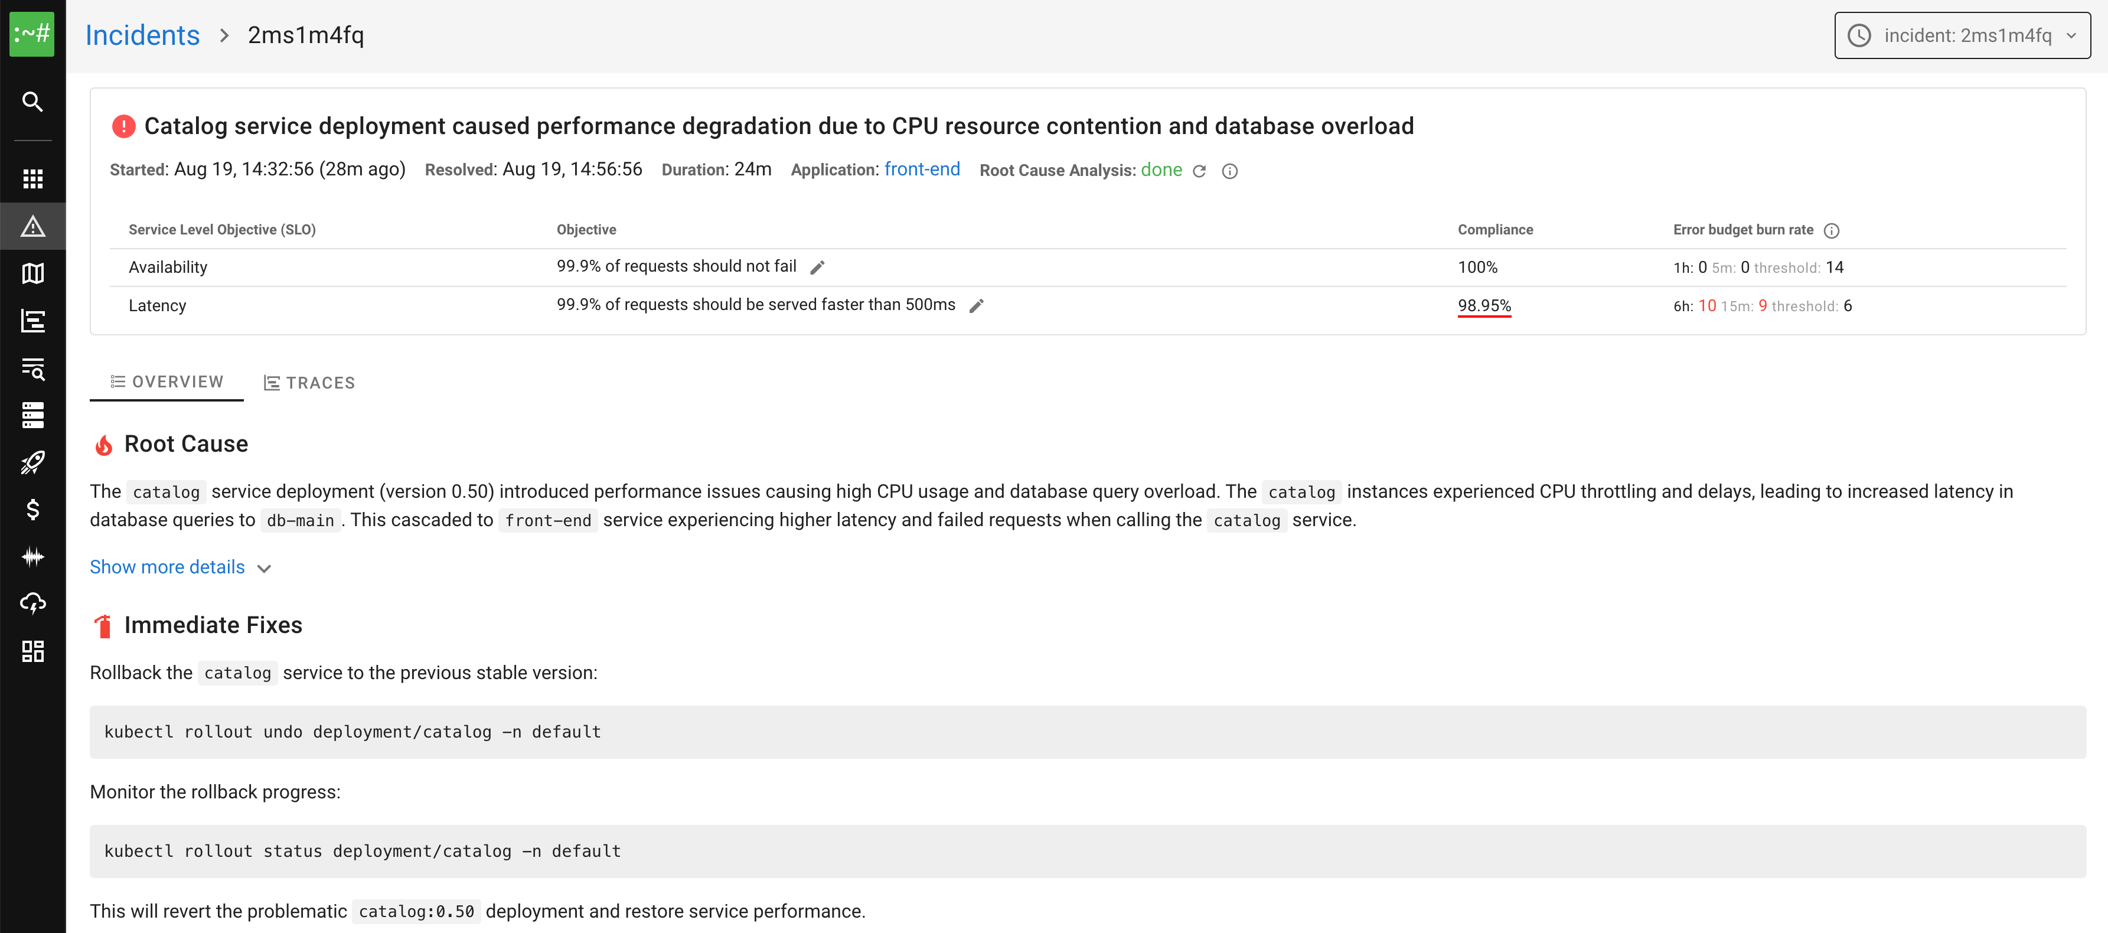Go back to Incidents breadcrumb link
The image size is (2108, 933).
click(142, 35)
